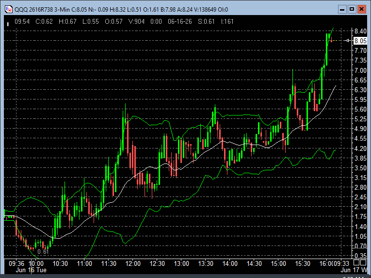Click the 6.30 price axis label

pyautogui.click(x=360, y=90)
